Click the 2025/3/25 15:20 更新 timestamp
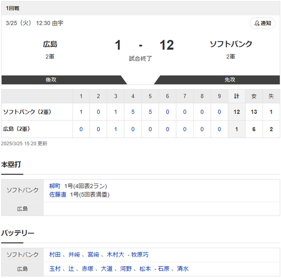This screenshot has height=278, width=281. [24, 143]
